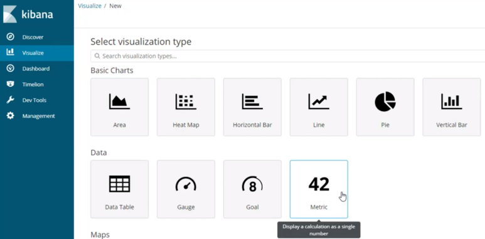Click the Visualize breadcrumb link
The width and height of the screenshot is (485, 239).
click(89, 6)
